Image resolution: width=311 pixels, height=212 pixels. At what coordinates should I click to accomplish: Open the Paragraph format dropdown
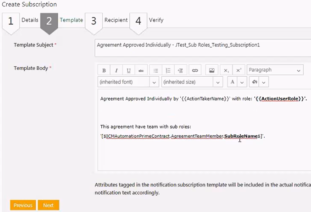(x=275, y=70)
